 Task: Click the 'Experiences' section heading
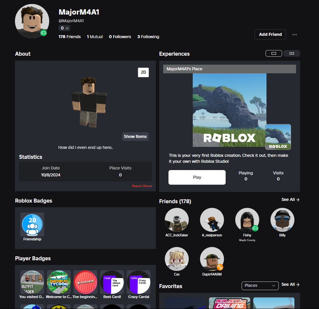[x=174, y=54]
